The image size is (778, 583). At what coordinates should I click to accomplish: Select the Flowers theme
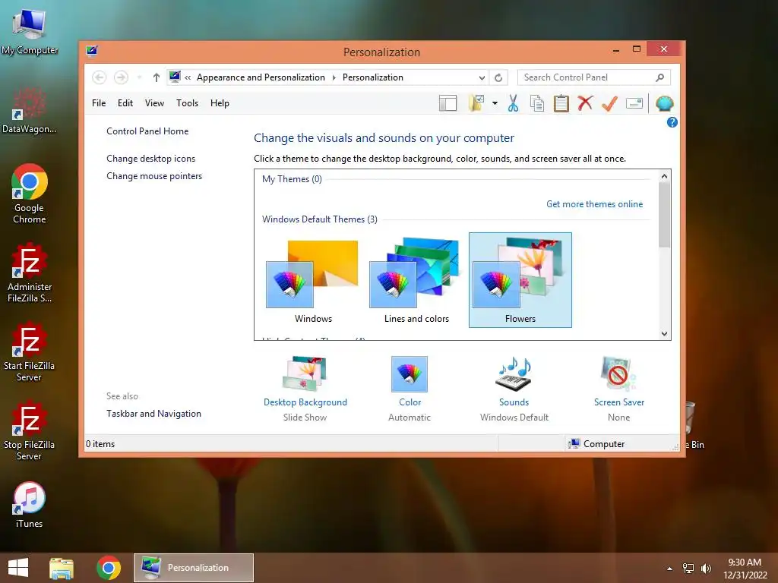(520, 280)
